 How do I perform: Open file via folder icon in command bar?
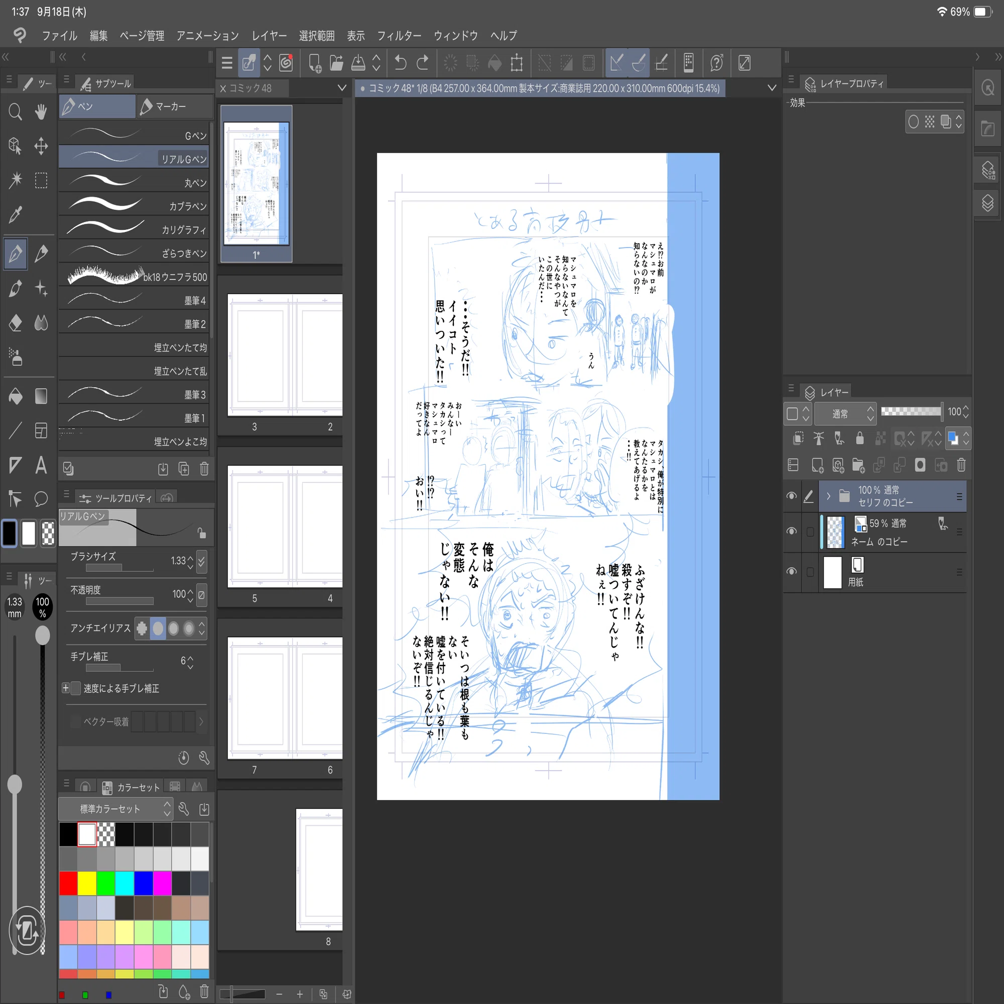pos(336,63)
